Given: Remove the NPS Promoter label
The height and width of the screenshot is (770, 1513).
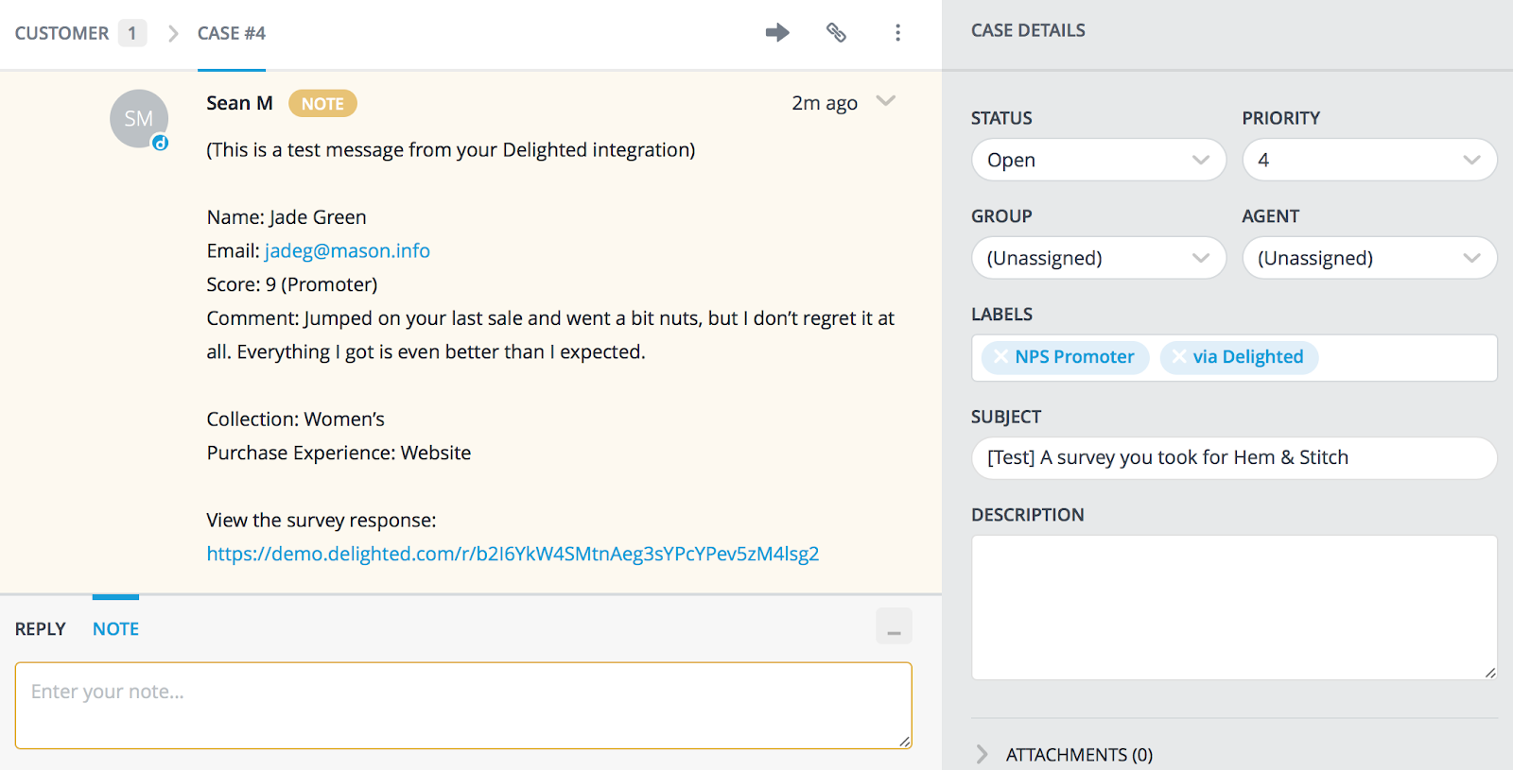Looking at the screenshot, I should tap(1000, 356).
